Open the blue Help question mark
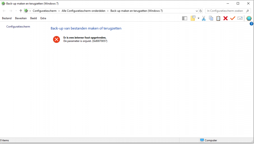Screen dimensions: 254x144 (251, 24)
